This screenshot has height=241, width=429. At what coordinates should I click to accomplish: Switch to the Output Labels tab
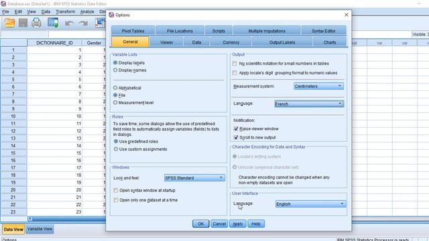click(282, 42)
